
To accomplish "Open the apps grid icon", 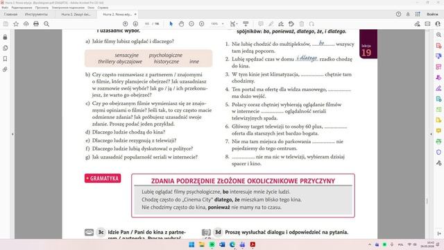I will point(418,14).
